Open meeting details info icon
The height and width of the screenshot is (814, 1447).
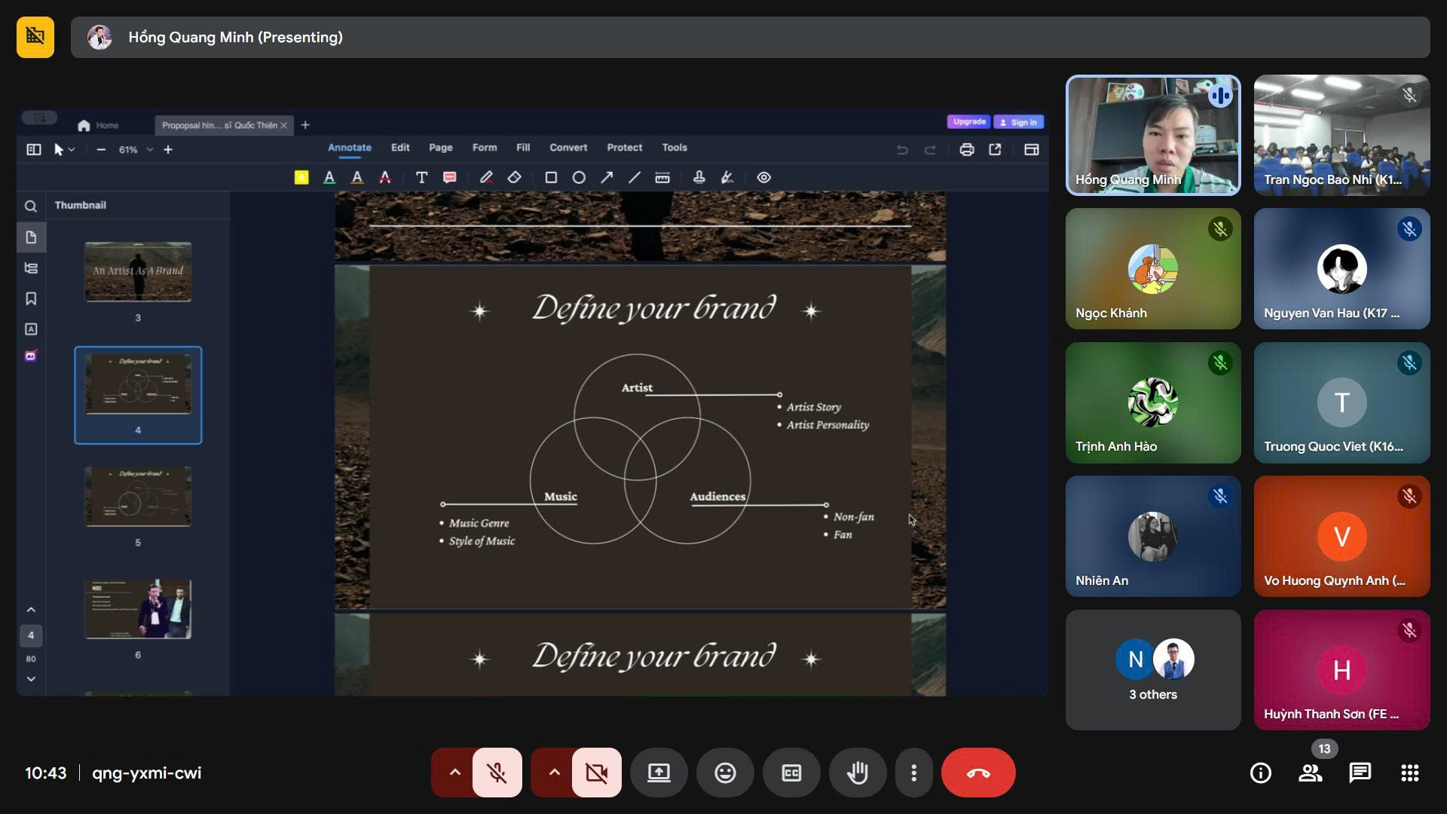(1260, 773)
